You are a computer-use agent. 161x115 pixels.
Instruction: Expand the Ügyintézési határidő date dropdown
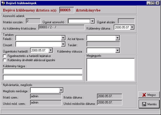[x=50, y=50]
